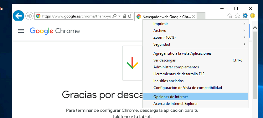Choose Ir a sitios anclados
This screenshot has width=263, height=118.
[x=196, y=81]
